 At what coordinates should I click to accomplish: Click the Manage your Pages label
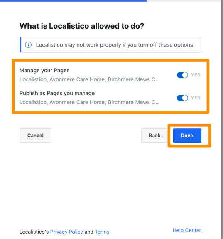click(x=44, y=71)
